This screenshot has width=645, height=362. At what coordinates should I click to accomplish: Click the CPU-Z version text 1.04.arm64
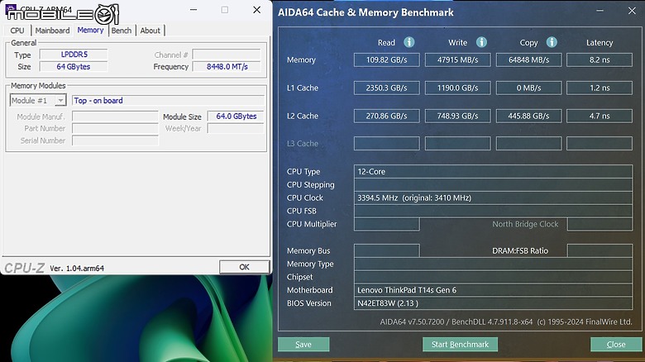click(77, 269)
